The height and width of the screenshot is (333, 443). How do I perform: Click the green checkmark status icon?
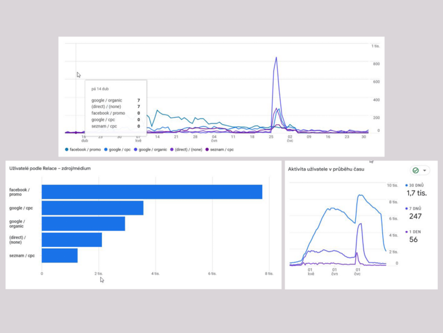point(416,171)
